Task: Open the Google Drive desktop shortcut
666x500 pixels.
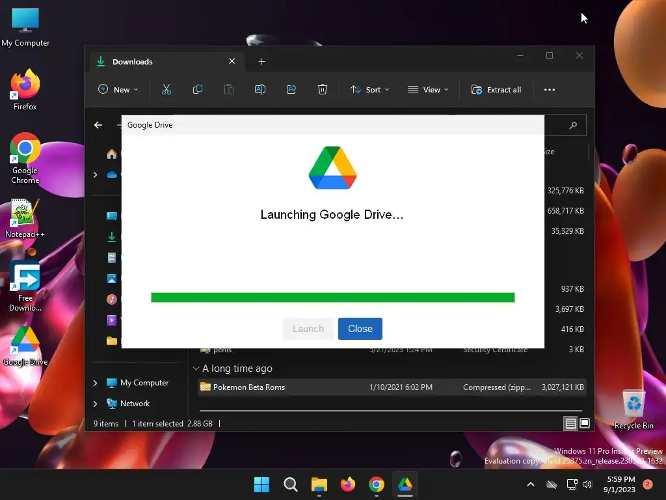Action: pyautogui.click(x=25, y=346)
